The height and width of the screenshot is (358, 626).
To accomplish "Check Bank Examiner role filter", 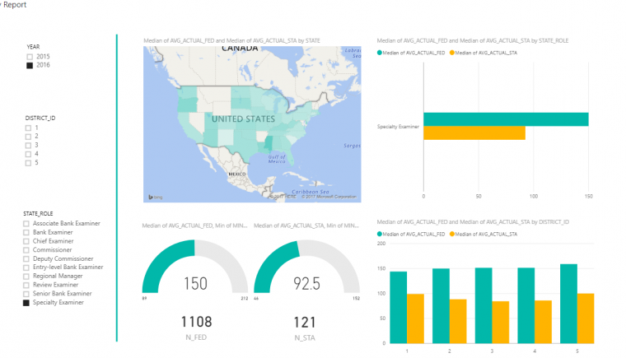I will pyautogui.click(x=26, y=233).
